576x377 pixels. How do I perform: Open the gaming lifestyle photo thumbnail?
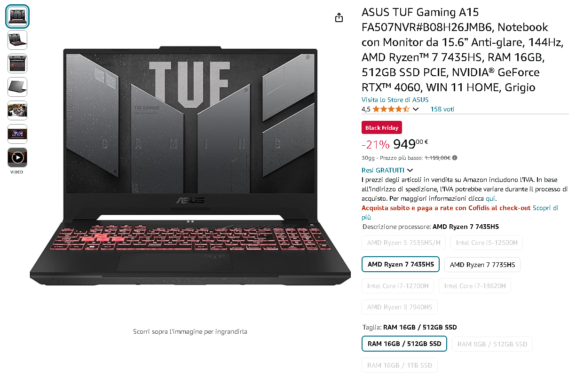click(17, 110)
